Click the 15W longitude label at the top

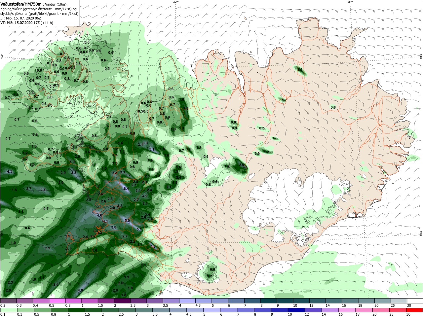tap(350, 2)
